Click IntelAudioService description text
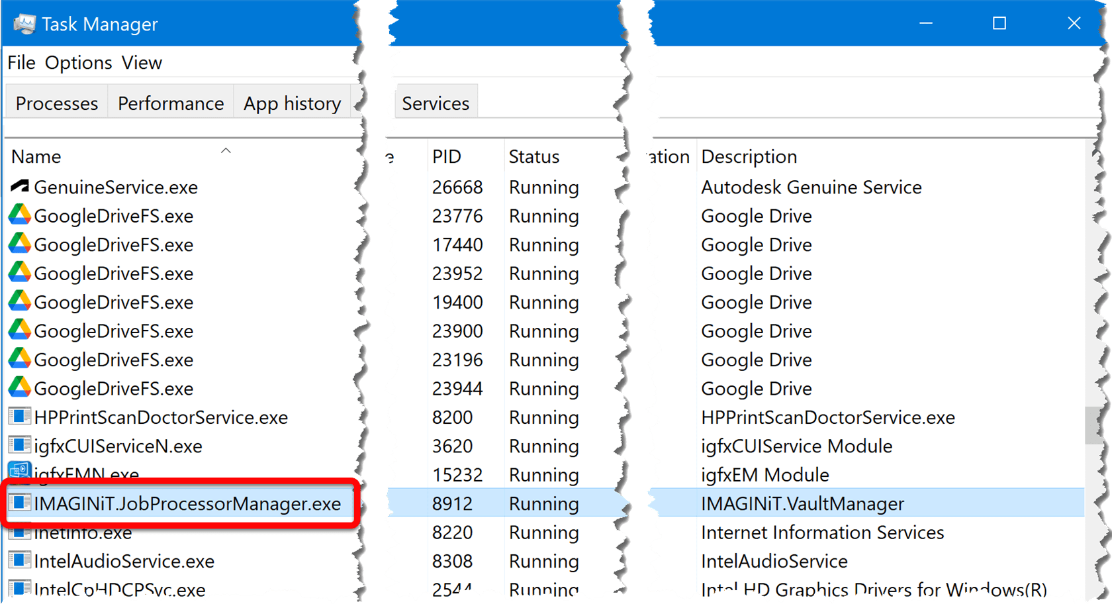This screenshot has height=608, width=1112. (774, 561)
